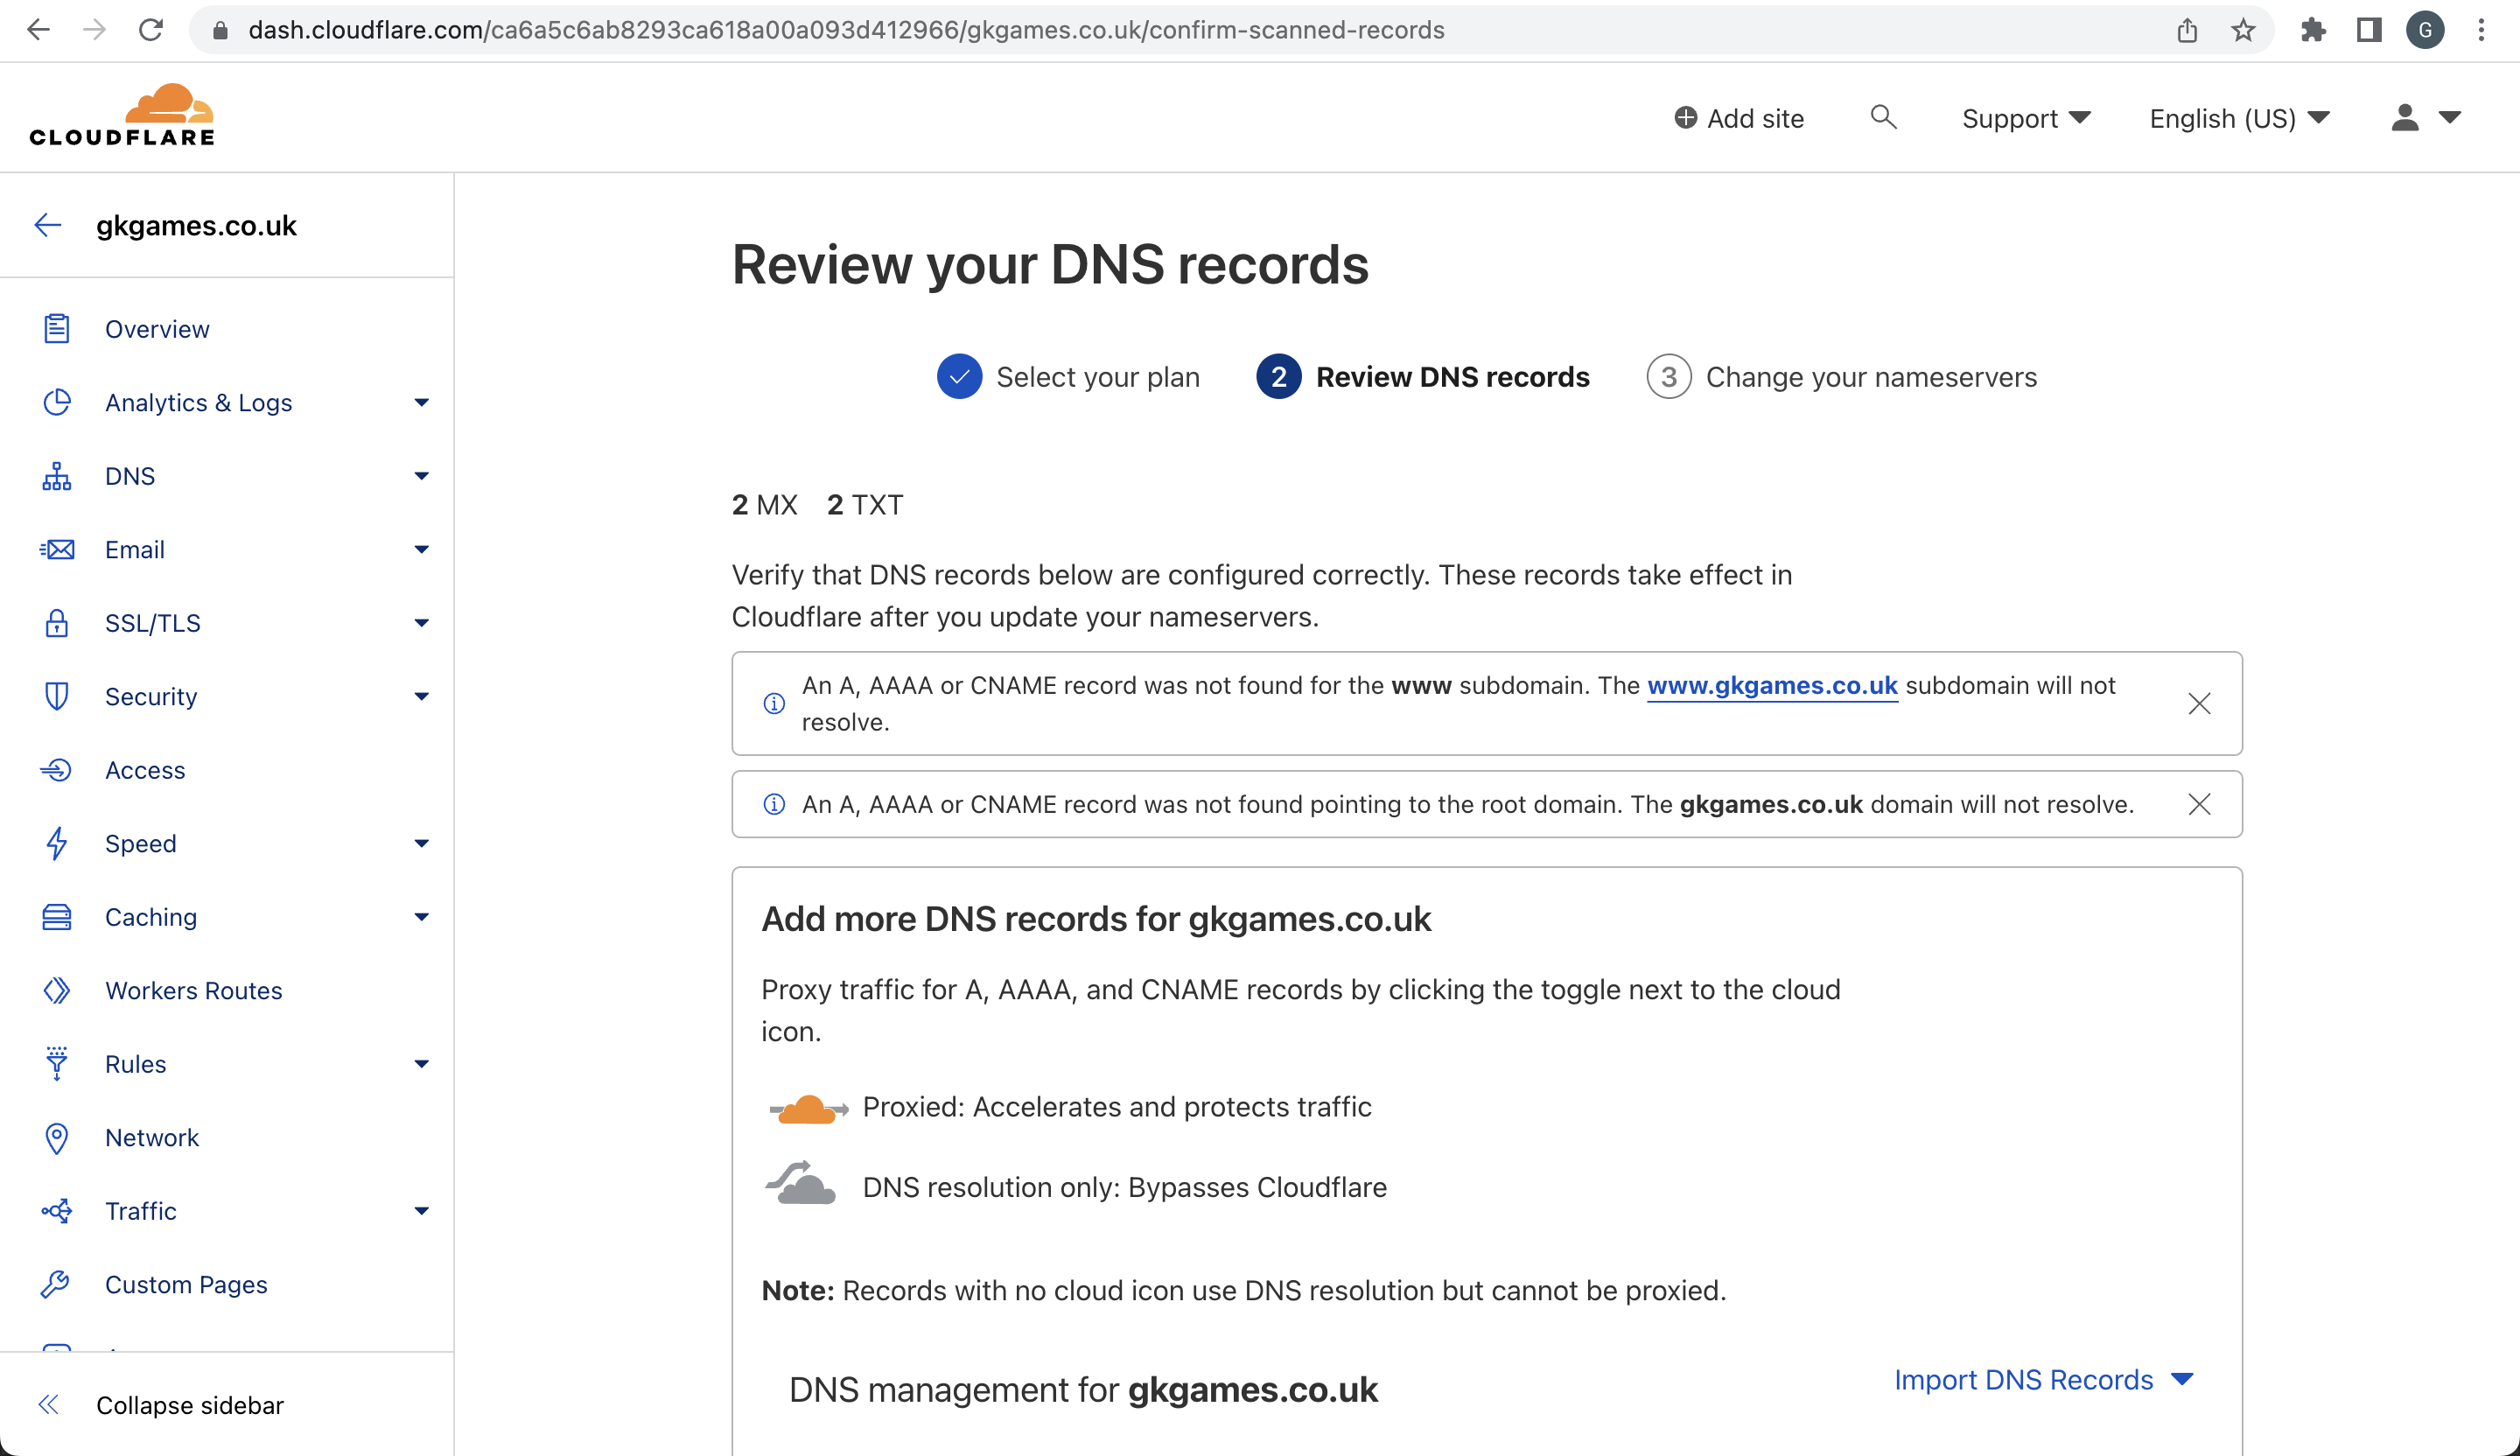Click the Email envelope icon
Viewport: 2520px width, 1456px height.
coord(57,549)
